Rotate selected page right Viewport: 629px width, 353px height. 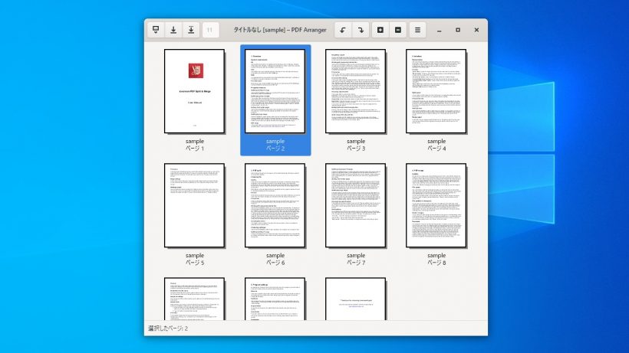[x=361, y=30]
